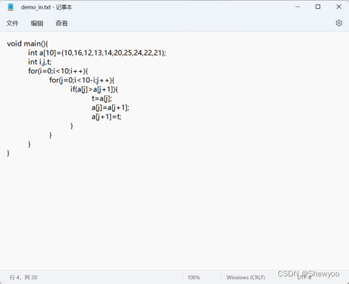The height and width of the screenshot is (284, 349).
Task: Maximize the Notepad window
Action: (318, 7)
